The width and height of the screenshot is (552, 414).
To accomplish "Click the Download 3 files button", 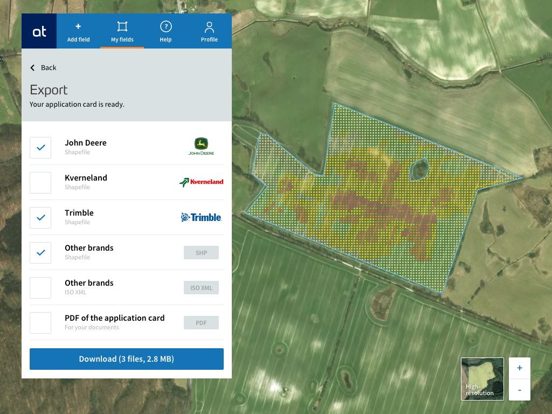I will (x=126, y=358).
